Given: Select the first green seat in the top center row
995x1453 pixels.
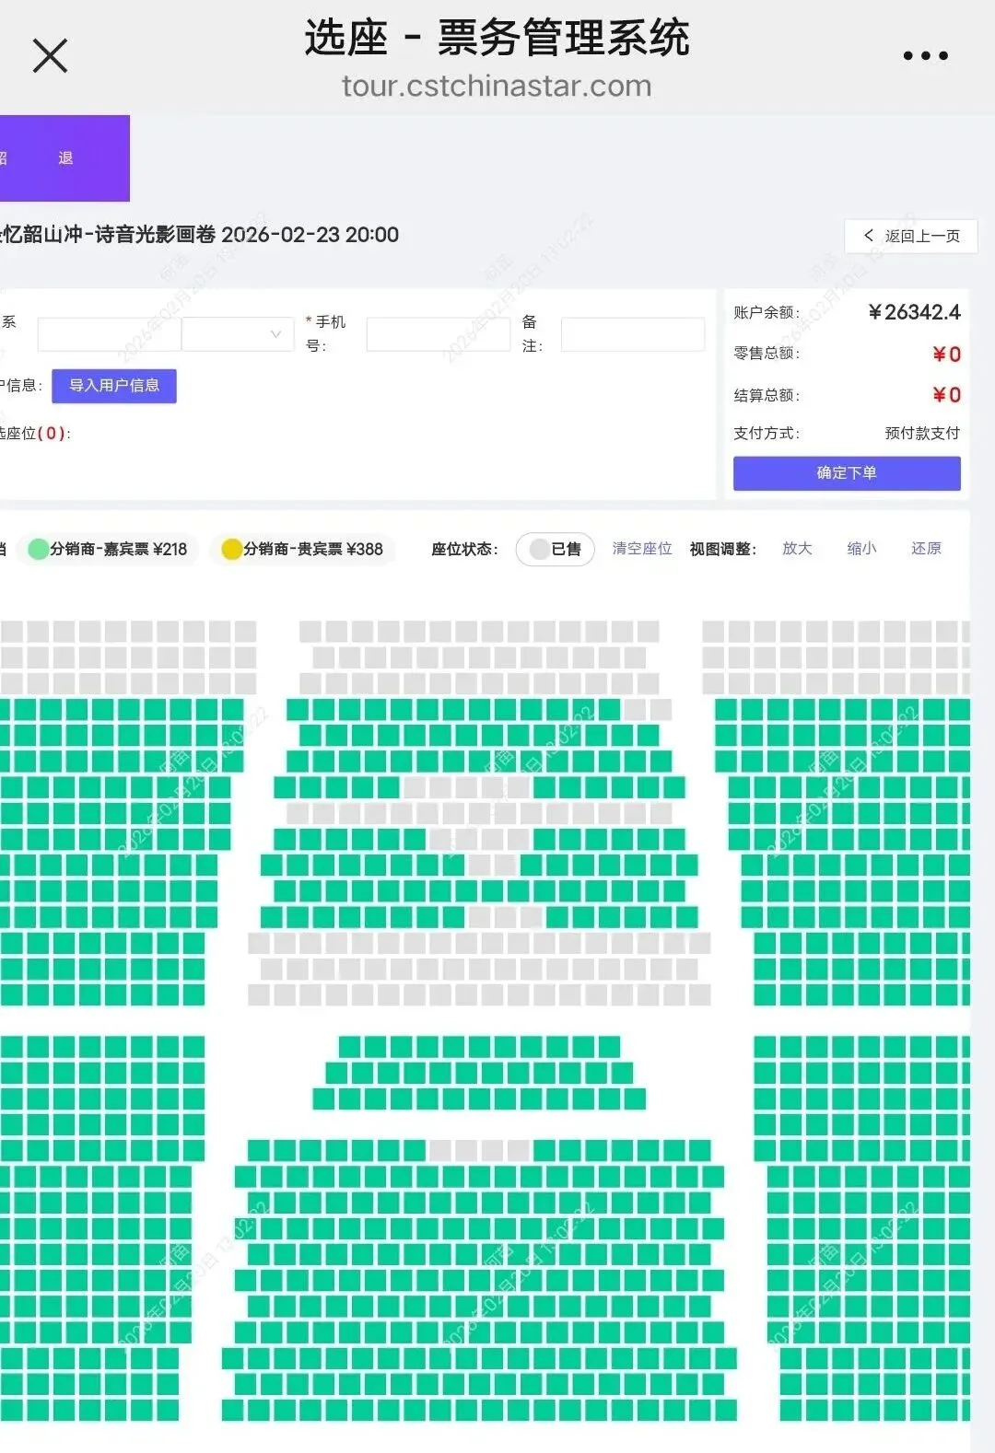Looking at the screenshot, I should pos(298,710).
